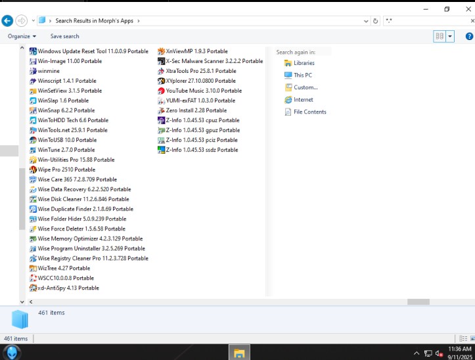Viewport: 475px width, 360px height.
Task: Click the Z-Info cpuz Portable icon
Action: click(x=161, y=120)
